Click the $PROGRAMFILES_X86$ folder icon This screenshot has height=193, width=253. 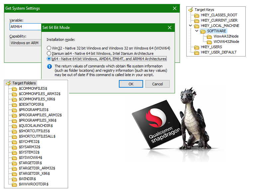pos(14,121)
